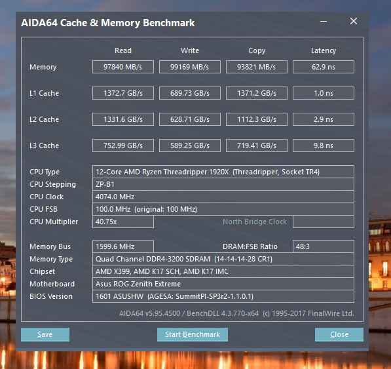This screenshot has height=369, width=391.
Task: Click the Memory Bus value 1599.6 MHz
Action: tap(123, 246)
